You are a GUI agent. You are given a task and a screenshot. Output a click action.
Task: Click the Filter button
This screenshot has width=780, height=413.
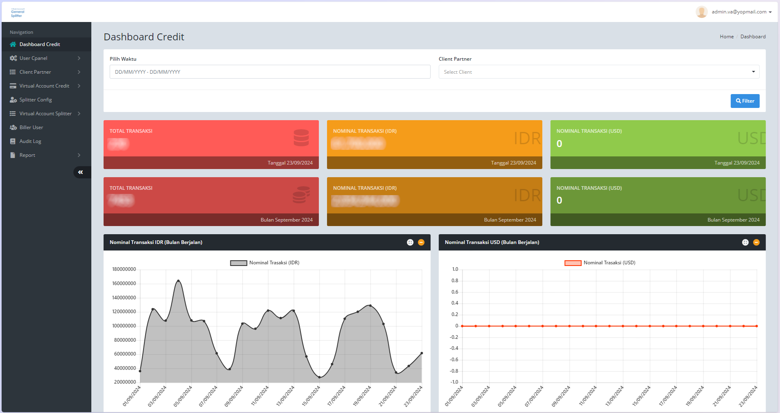click(x=745, y=101)
